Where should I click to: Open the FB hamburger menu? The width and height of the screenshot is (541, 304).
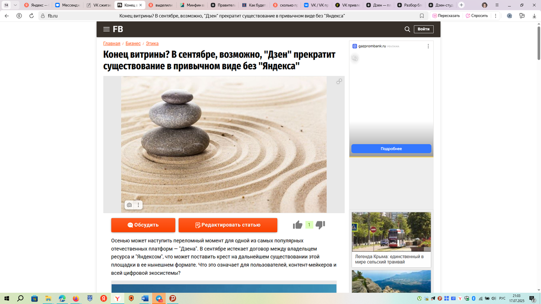click(x=107, y=29)
